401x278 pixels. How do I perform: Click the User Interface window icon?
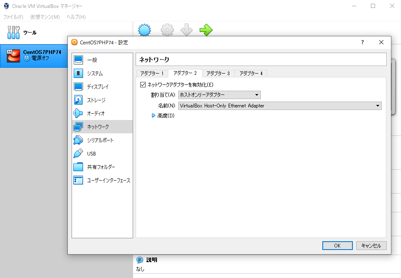[78, 180]
